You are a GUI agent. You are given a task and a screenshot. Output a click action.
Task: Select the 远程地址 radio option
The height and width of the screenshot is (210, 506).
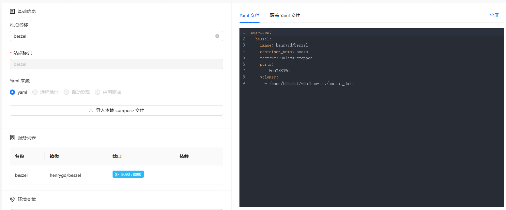click(35, 92)
